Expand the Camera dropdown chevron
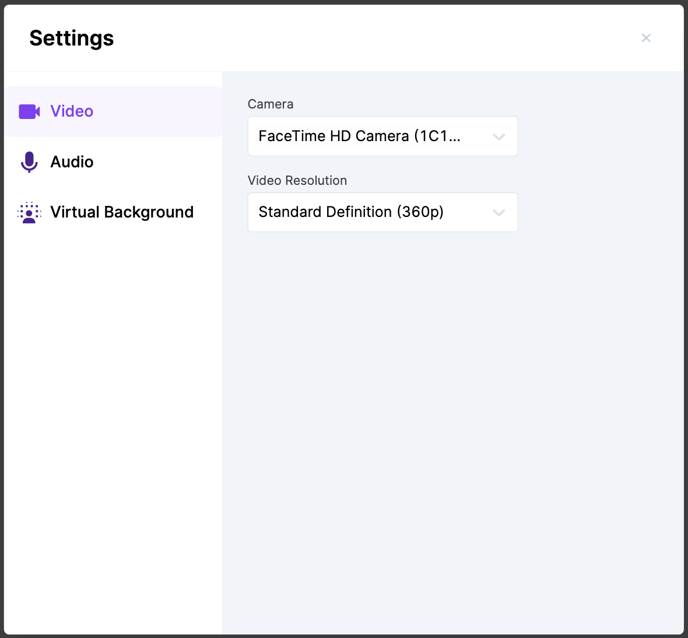Viewport: 688px width, 638px height. coord(499,137)
